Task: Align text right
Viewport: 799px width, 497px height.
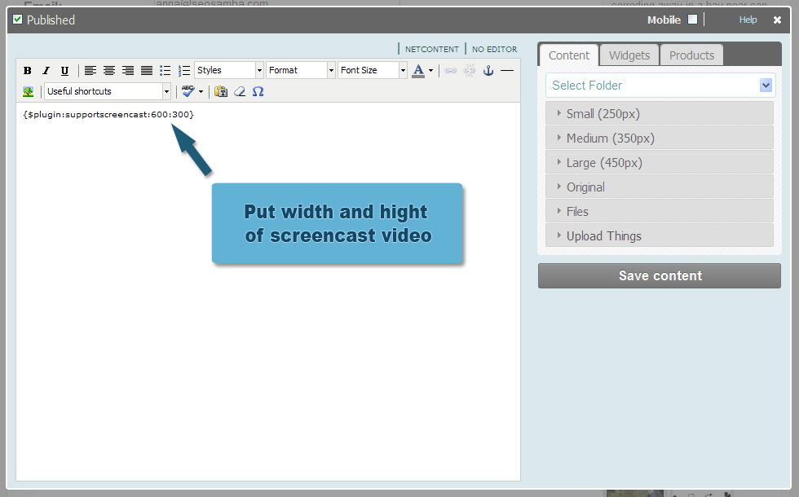Action: click(x=128, y=71)
